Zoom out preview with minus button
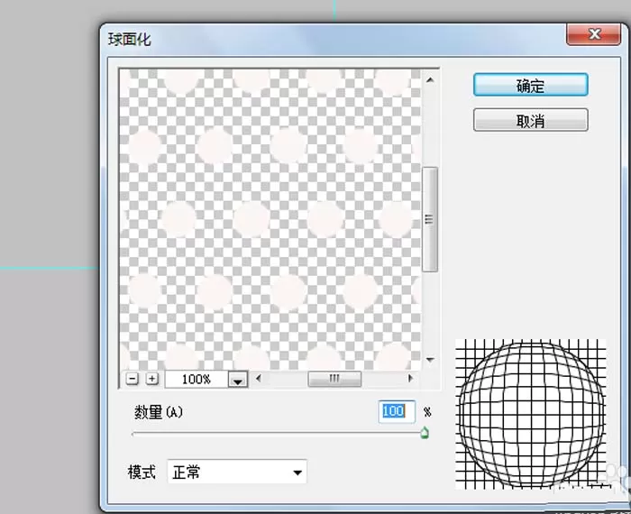 click(133, 379)
